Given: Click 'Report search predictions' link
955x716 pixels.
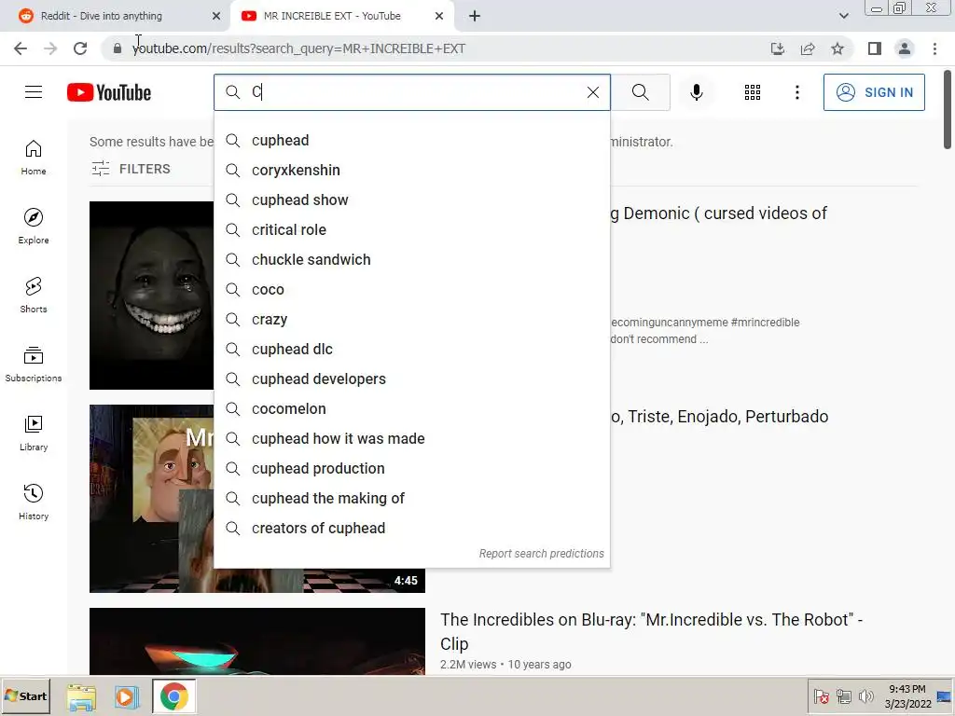Looking at the screenshot, I should point(542,554).
